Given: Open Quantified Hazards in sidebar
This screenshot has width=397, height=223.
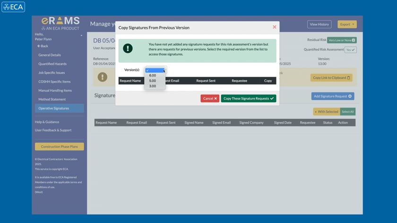Looking at the screenshot, I should (x=52, y=64).
